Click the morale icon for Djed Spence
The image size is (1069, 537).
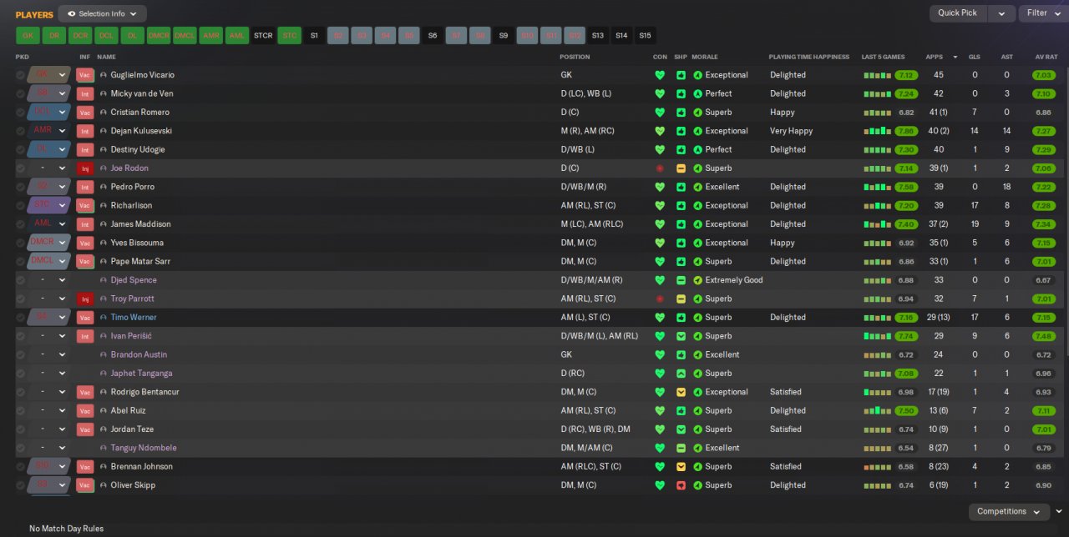697,280
